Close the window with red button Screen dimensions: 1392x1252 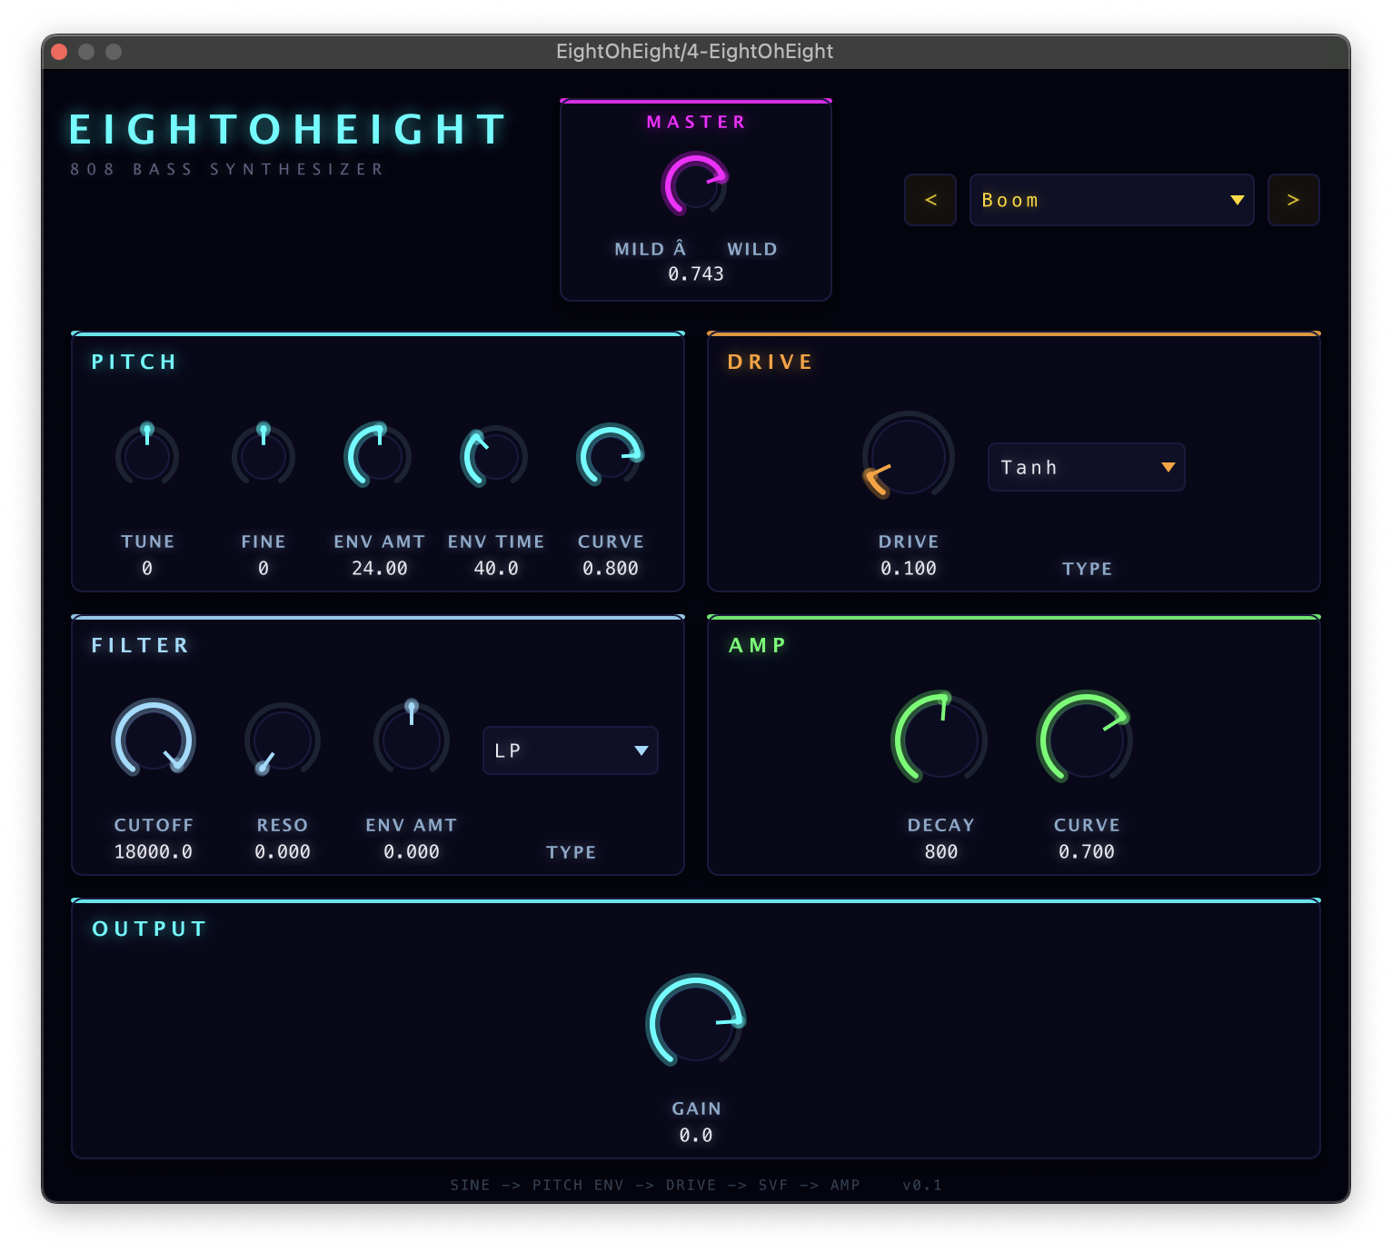(x=60, y=52)
